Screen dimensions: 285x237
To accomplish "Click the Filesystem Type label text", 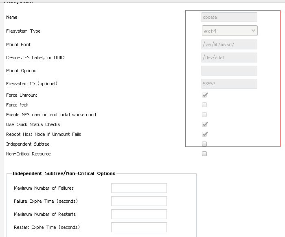I will coord(23,31).
